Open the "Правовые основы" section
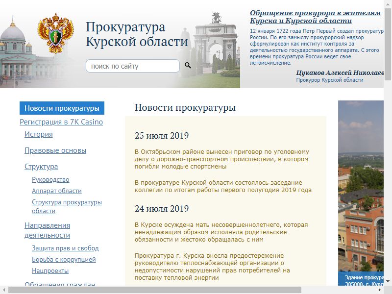The image size is (392, 294). point(55,150)
